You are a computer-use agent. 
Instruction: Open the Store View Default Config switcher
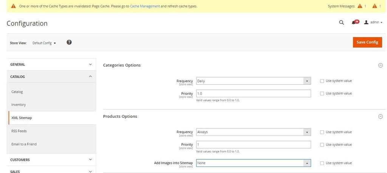tap(44, 43)
